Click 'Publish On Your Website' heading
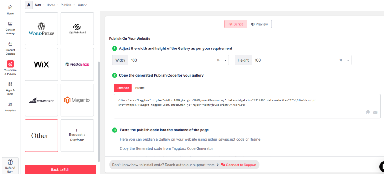The height and width of the screenshot is (174, 384). 129,39
